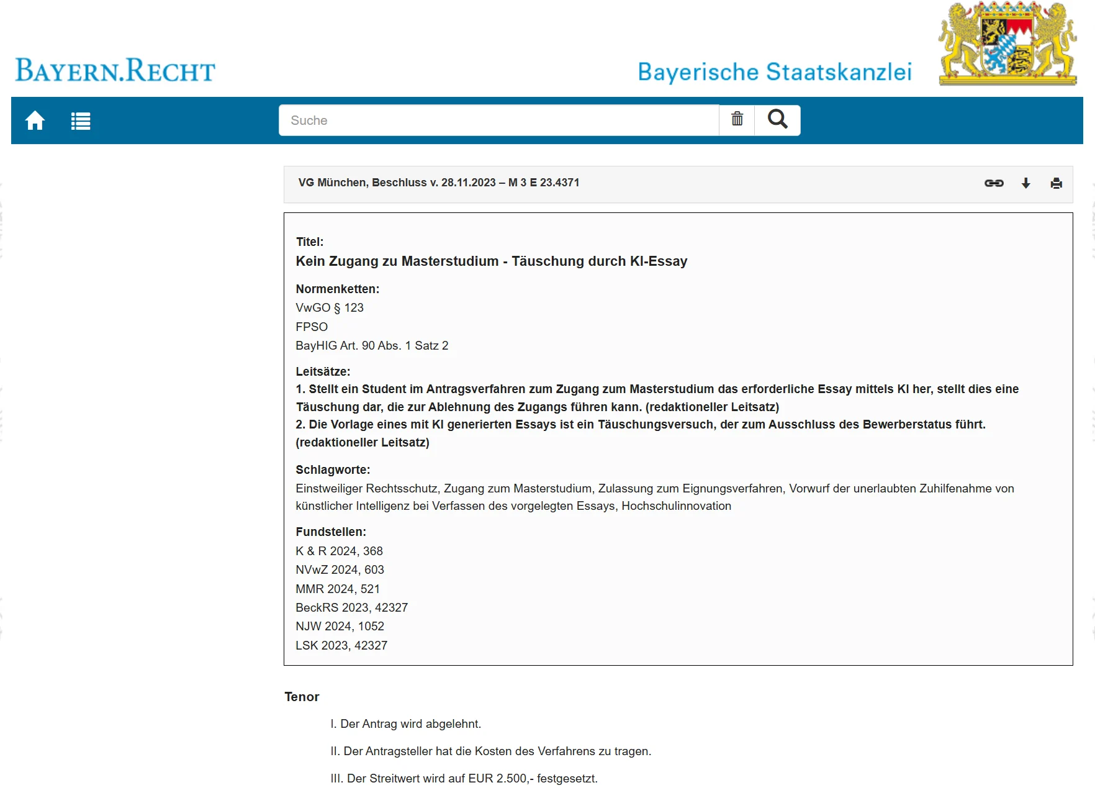This screenshot has width=1095, height=798.
Task: Open Bayerische Staatskanzlei header link
Action: coord(775,71)
